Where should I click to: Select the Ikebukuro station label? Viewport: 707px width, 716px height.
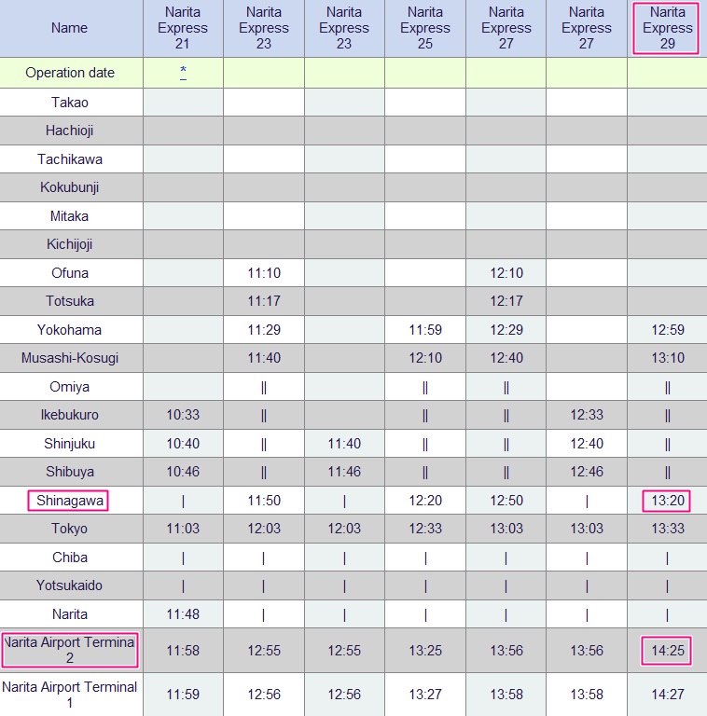[69, 415]
